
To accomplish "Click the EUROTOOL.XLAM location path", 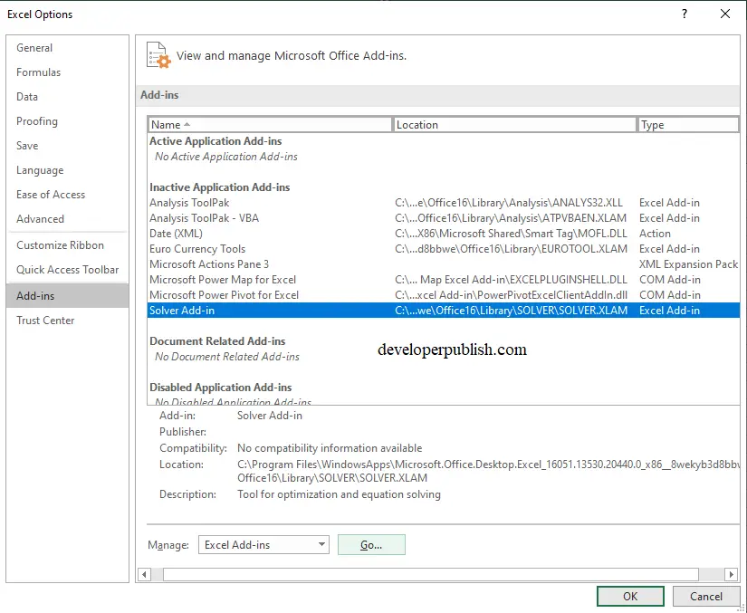I will pyautogui.click(x=512, y=249).
